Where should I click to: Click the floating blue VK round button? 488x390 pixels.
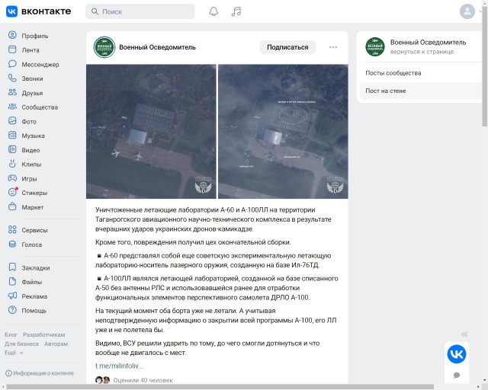pyautogui.click(x=457, y=354)
